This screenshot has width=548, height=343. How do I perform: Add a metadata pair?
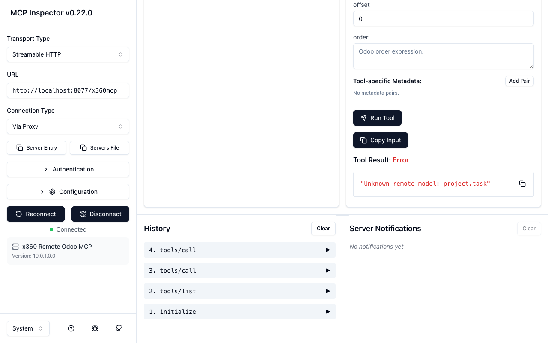[x=519, y=81]
